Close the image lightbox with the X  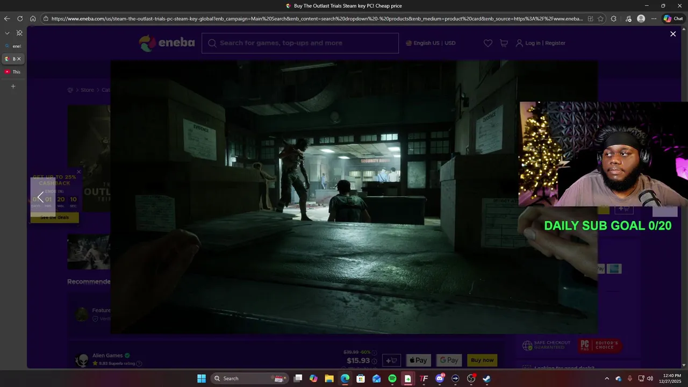673,34
